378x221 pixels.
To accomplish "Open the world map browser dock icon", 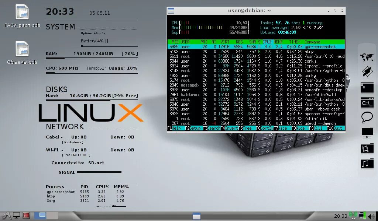I will 367,57.
